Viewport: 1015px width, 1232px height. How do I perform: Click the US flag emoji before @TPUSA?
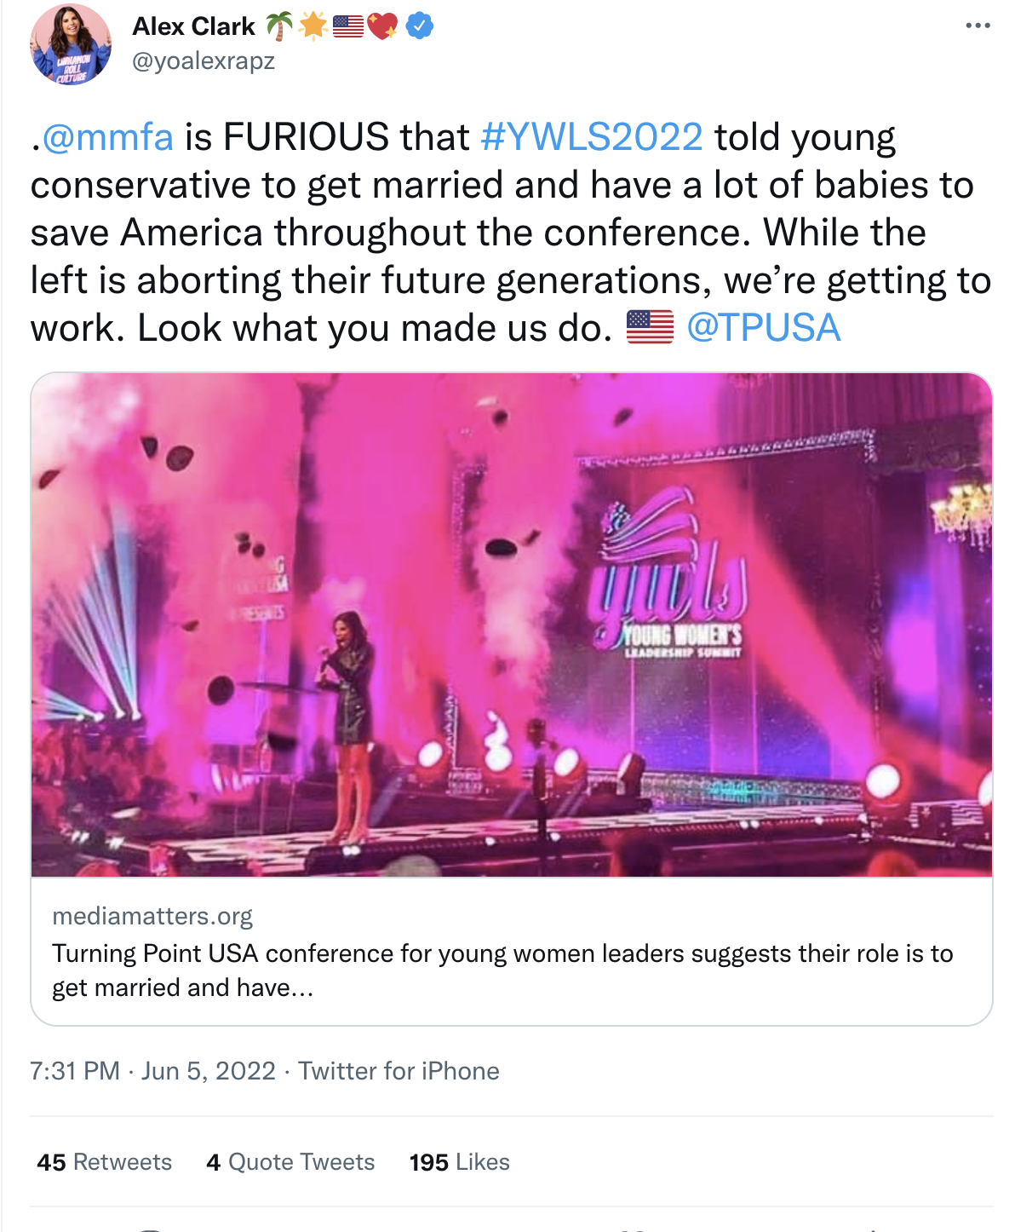tap(650, 327)
